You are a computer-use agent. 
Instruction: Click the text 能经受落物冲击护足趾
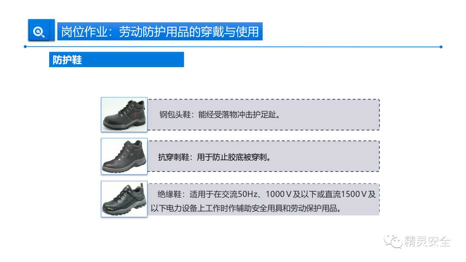pyautogui.click(x=237, y=115)
